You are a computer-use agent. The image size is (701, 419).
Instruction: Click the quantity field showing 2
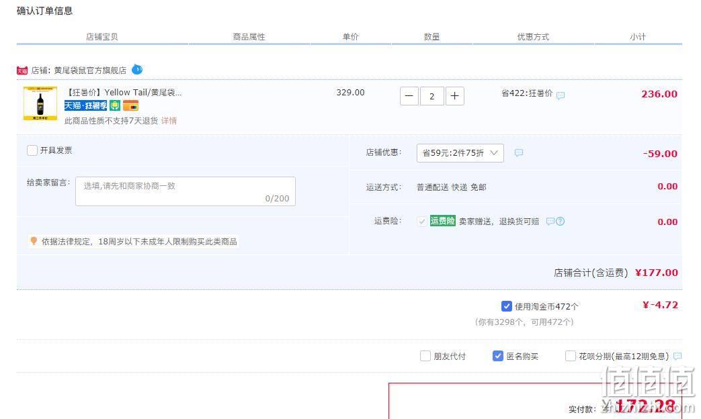(432, 96)
